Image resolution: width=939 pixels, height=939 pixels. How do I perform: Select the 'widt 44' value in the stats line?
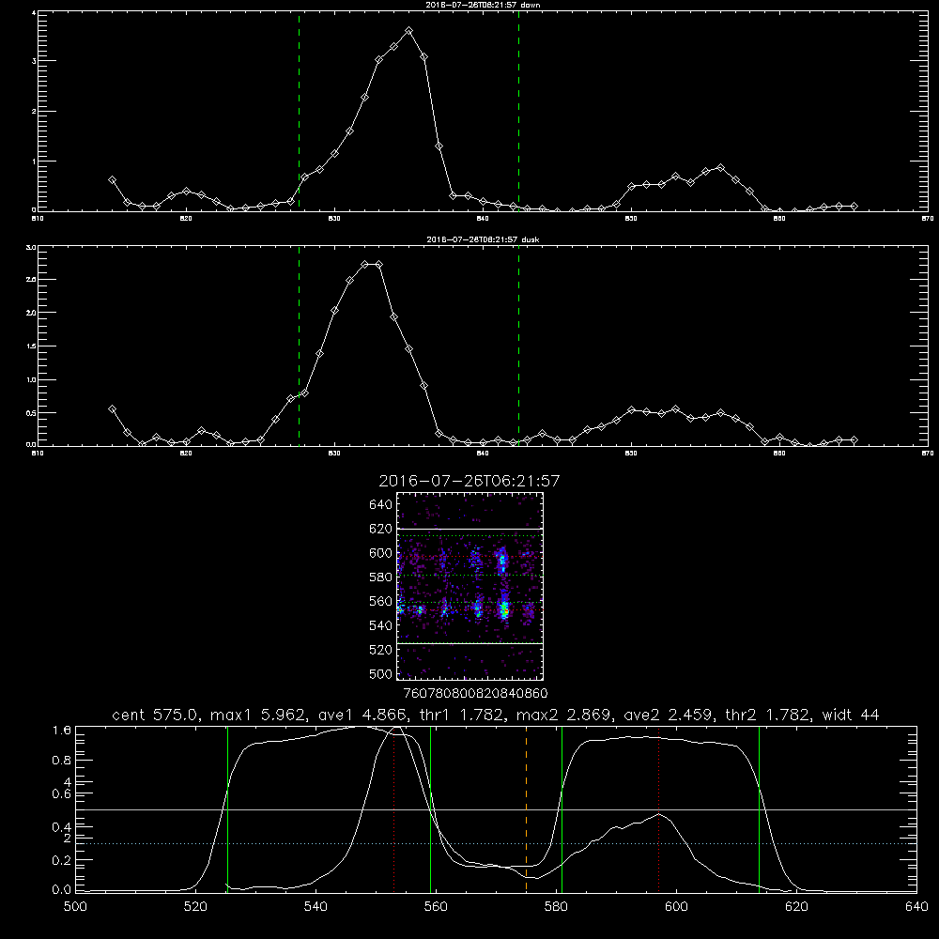[x=851, y=715]
